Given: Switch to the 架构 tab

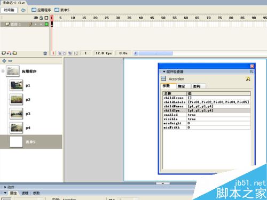Looking at the screenshot, I should click(199, 86).
